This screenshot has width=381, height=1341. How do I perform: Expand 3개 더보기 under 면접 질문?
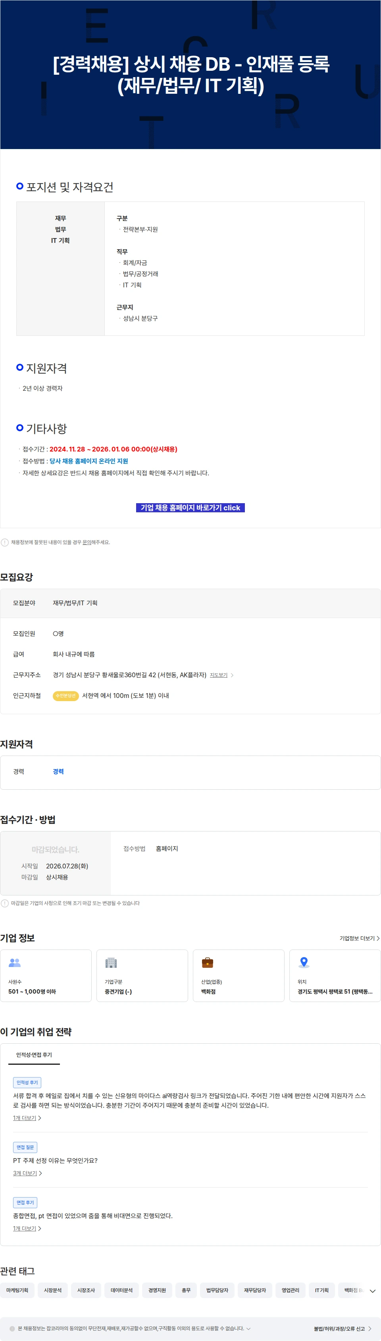coord(27,1173)
